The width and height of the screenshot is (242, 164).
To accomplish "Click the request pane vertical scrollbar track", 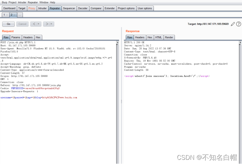I will click(118, 104).
